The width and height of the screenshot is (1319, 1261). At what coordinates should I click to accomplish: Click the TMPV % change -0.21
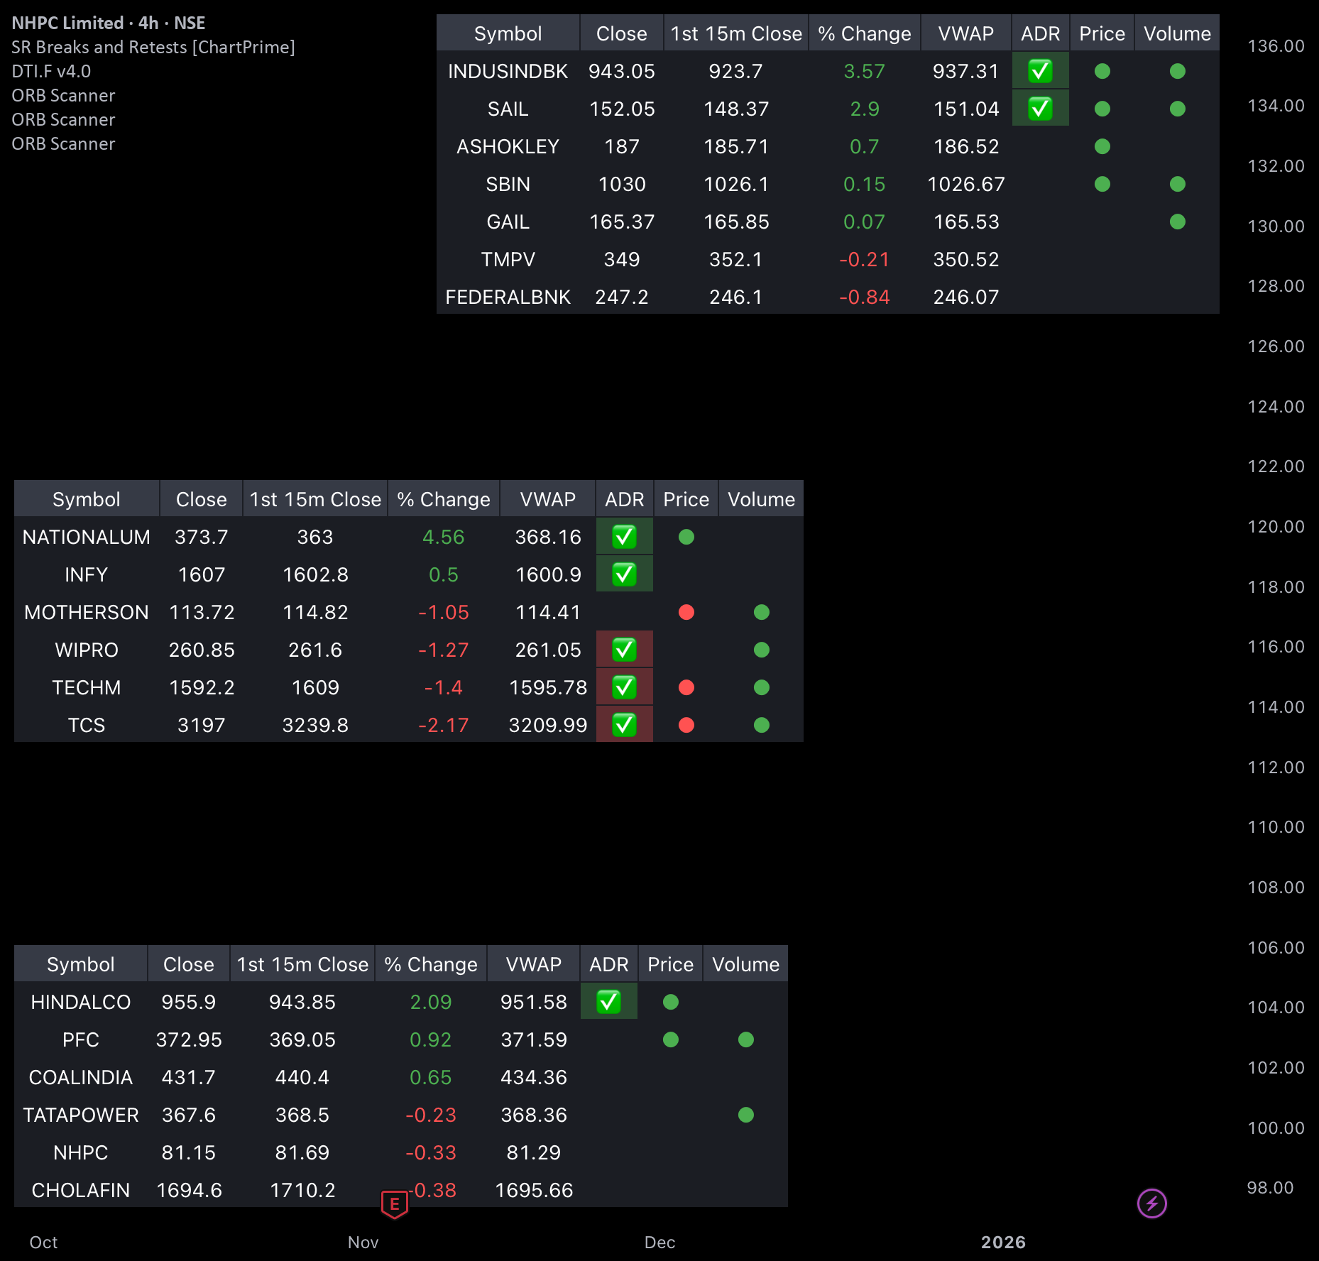coord(864,259)
